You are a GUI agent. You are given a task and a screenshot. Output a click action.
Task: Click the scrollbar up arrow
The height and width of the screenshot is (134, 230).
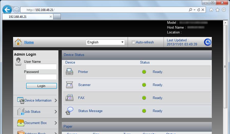(x=225, y=22)
